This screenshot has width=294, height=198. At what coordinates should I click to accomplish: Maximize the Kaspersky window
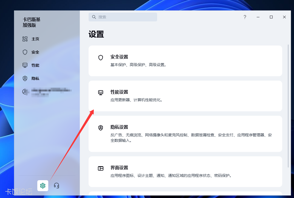(x=271, y=17)
